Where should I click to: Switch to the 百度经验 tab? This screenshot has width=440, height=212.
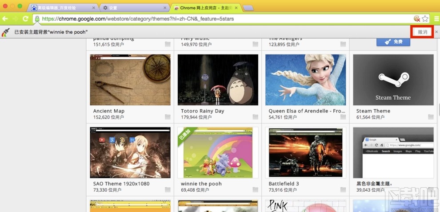pos(62,8)
